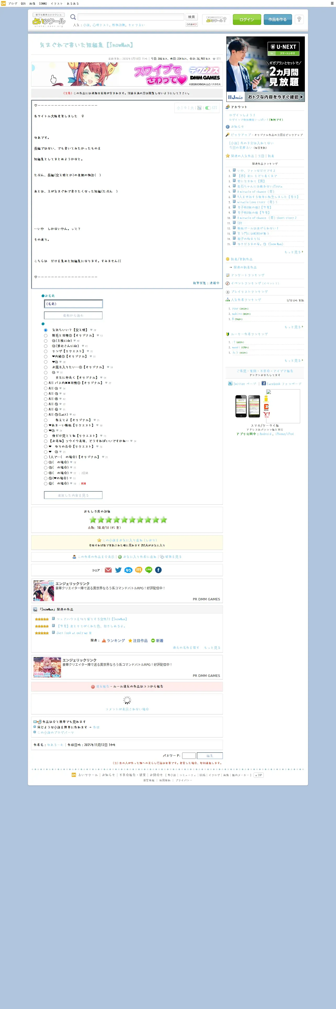Click the question mark help button
Image resolution: width=336 pixels, height=1009 pixels.
299,19
